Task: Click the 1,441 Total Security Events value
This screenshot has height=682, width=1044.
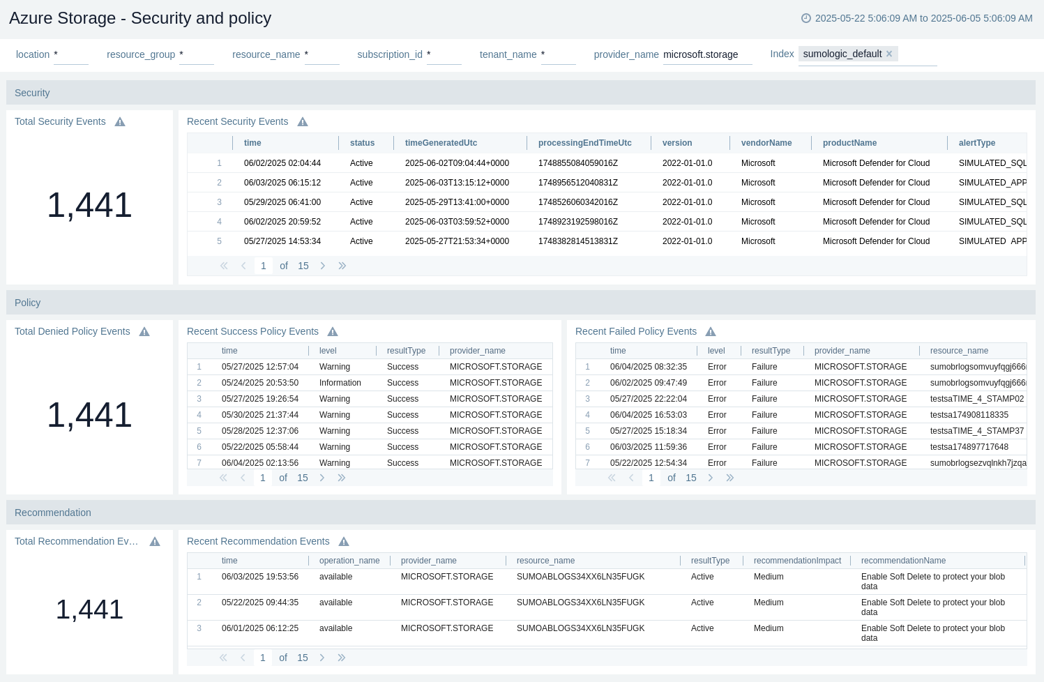Action: [x=90, y=205]
